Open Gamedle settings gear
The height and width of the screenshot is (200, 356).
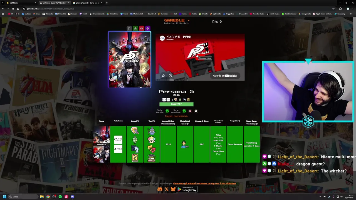coord(221,21)
